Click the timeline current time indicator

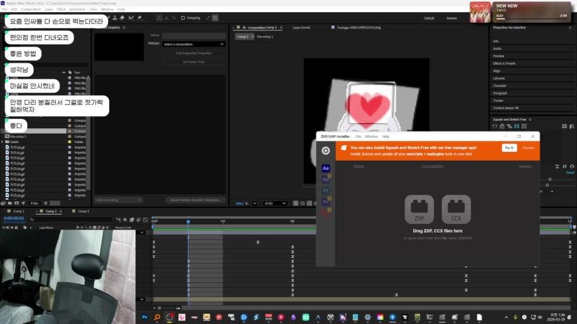click(188, 221)
